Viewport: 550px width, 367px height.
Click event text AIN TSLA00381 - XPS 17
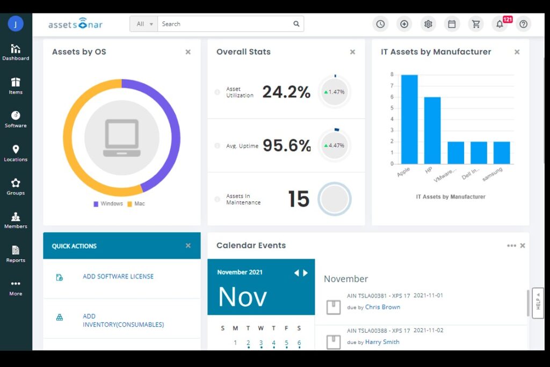point(379,296)
